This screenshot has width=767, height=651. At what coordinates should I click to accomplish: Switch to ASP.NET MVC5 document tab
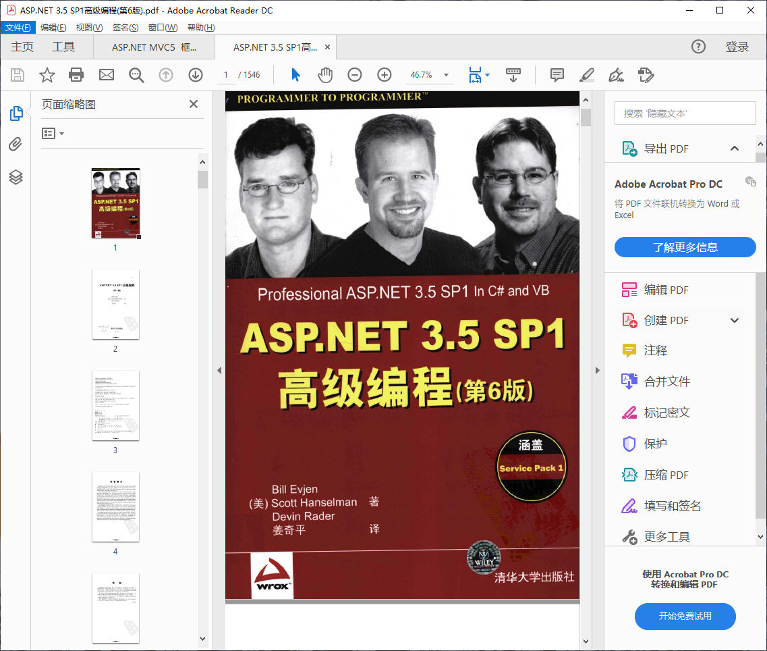pyautogui.click(x=154, y=47)
